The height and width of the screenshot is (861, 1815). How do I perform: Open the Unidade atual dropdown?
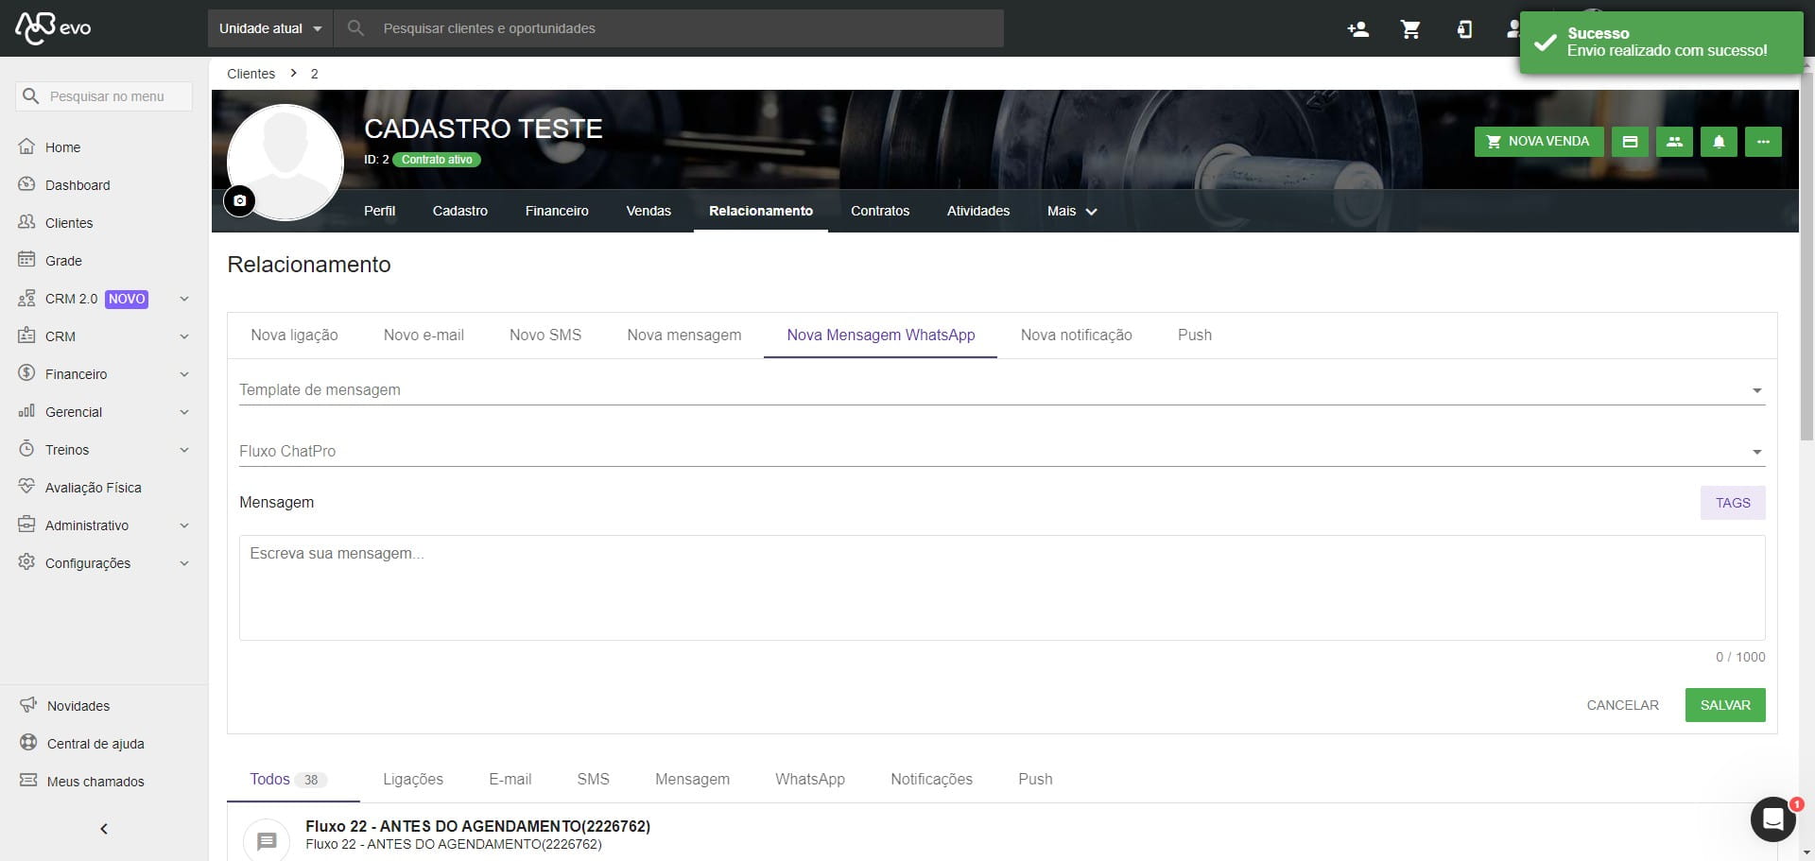pos(271,28)
